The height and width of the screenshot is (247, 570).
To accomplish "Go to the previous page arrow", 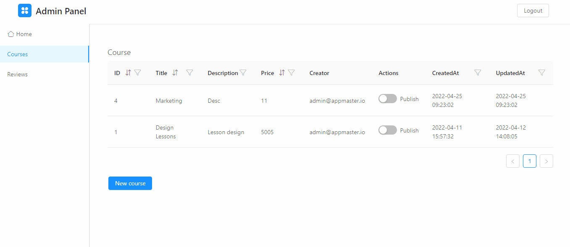I will pos(512,161).
